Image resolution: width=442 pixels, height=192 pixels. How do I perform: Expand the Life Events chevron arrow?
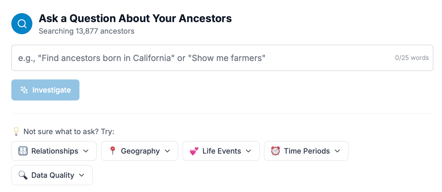click(x=248, y=151)
